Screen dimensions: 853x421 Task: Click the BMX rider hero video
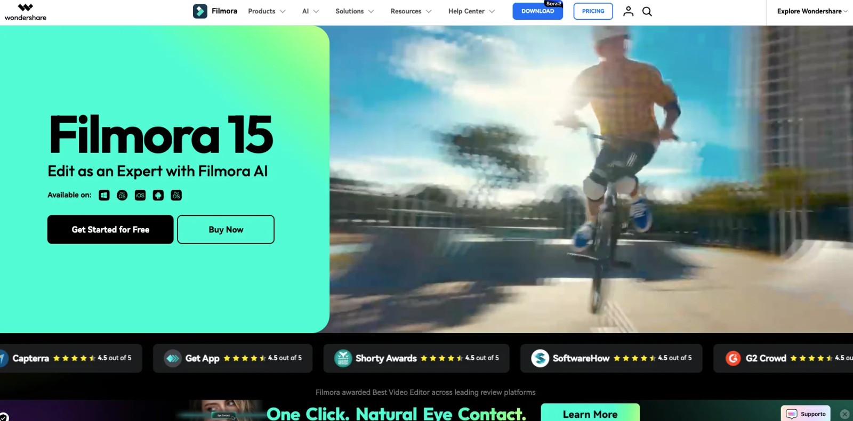pos(591,179)
